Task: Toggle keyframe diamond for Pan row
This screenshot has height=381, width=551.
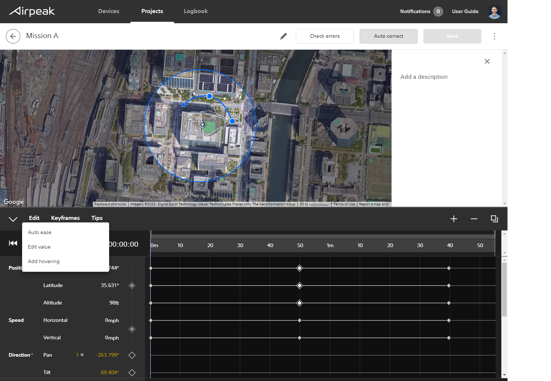Action: 132,355
